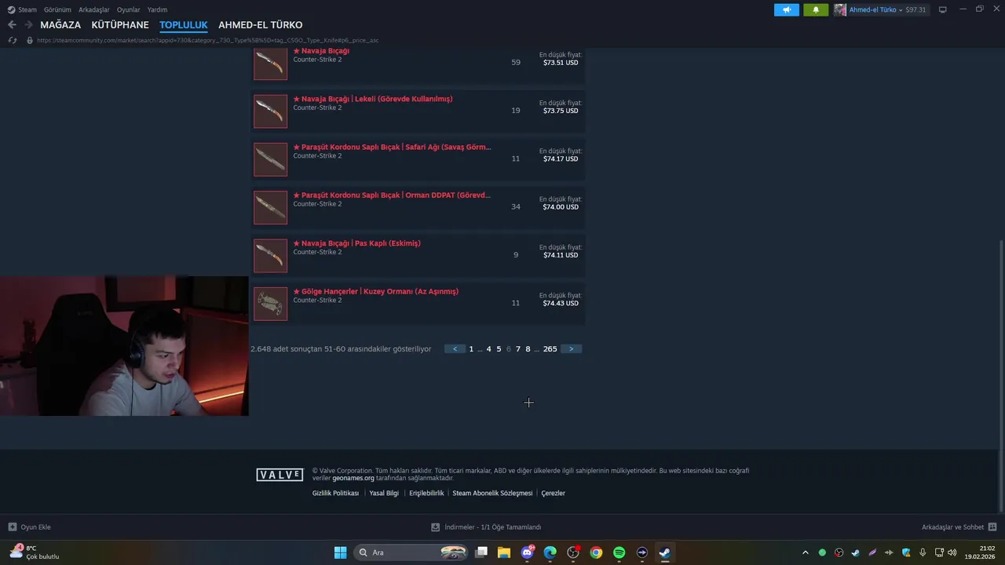Open Erişilebilirlik footer link
Image resolution: width=1005 pixels, height=565 pixels.
point(426,494)
